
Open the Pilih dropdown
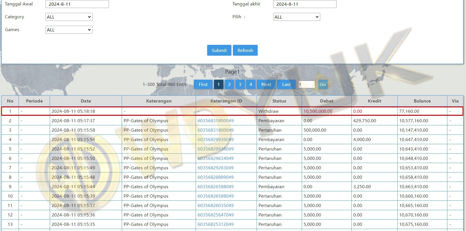pos(297,17)
